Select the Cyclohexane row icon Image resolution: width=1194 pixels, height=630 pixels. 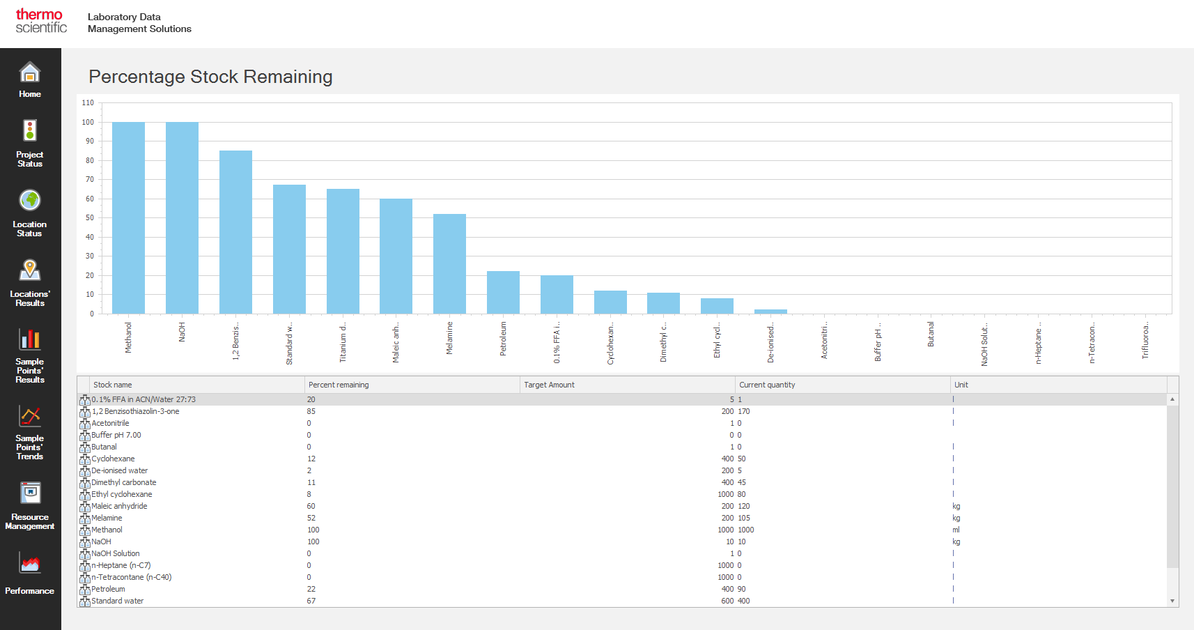point(84,459)
